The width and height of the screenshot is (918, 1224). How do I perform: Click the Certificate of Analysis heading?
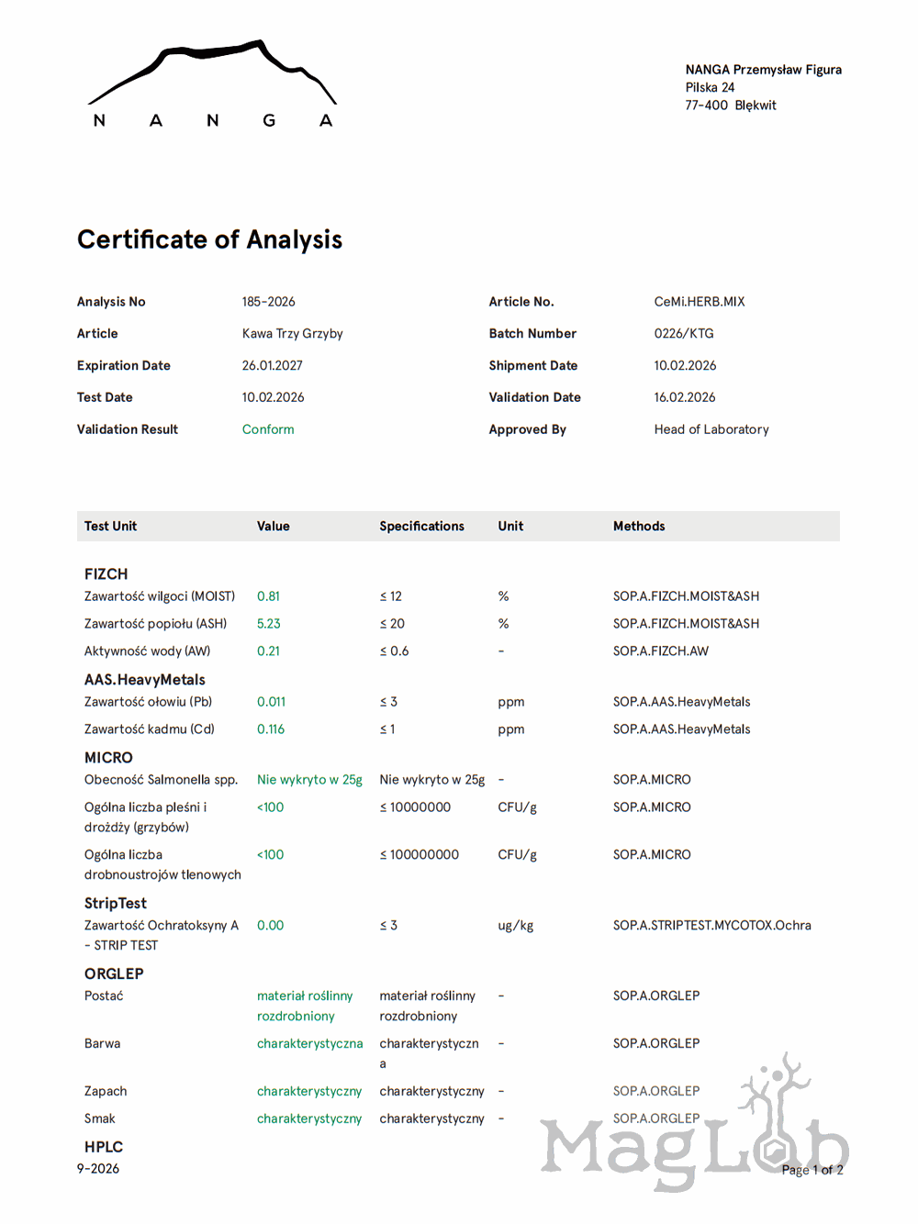point(209,239)
